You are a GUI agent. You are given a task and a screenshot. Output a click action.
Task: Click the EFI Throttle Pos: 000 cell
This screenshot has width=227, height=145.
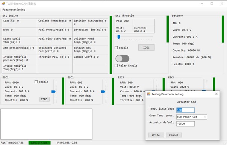124,23
